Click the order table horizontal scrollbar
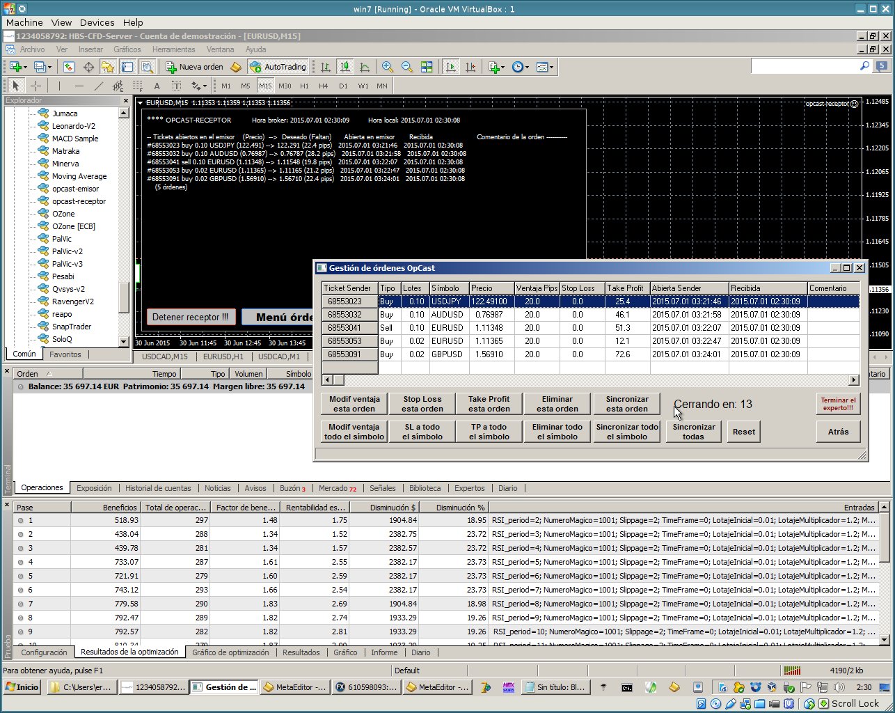The height and width of the screenshot is (713, 895). [x=590, y=380]
